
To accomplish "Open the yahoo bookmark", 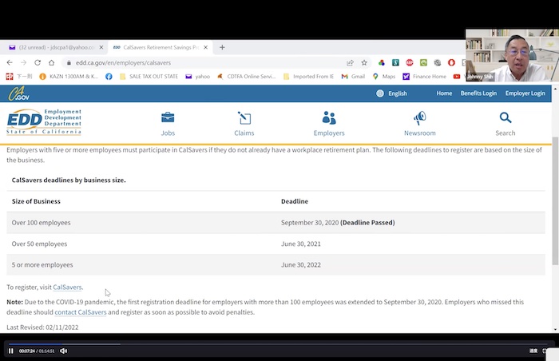I will tap(198, 77).
